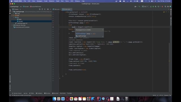The image size is (181, 102).
Task: Click Structure vertical sidebar tab
Action: (10, 88)
